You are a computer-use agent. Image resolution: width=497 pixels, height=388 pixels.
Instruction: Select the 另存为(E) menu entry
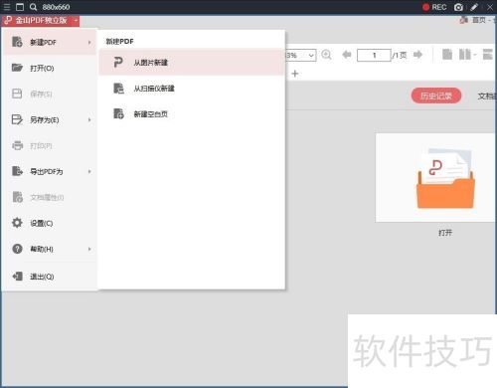(x=51, y=119)
